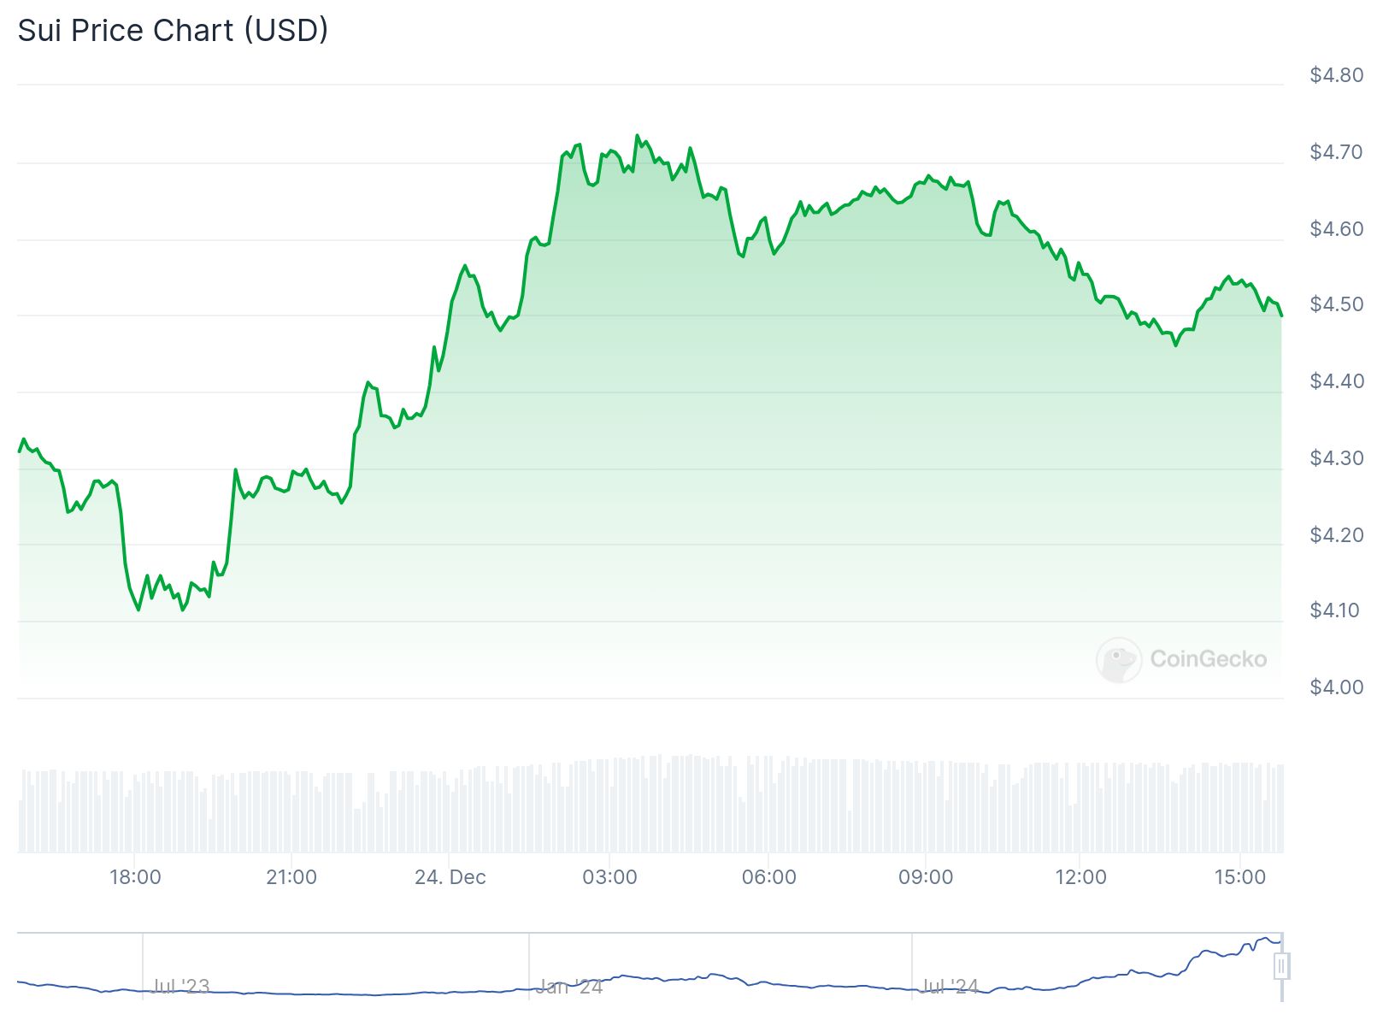Click the $4.80 price axis label

[1336, 75]
